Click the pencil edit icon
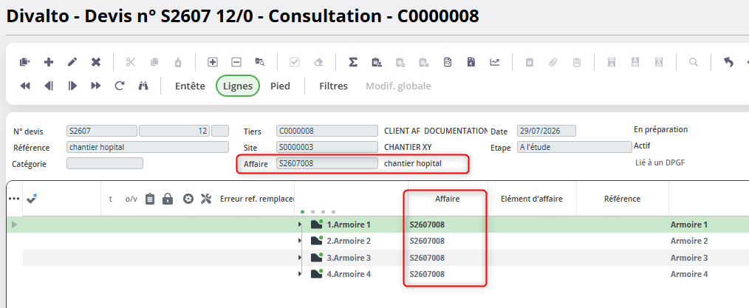 click(72, 62)
